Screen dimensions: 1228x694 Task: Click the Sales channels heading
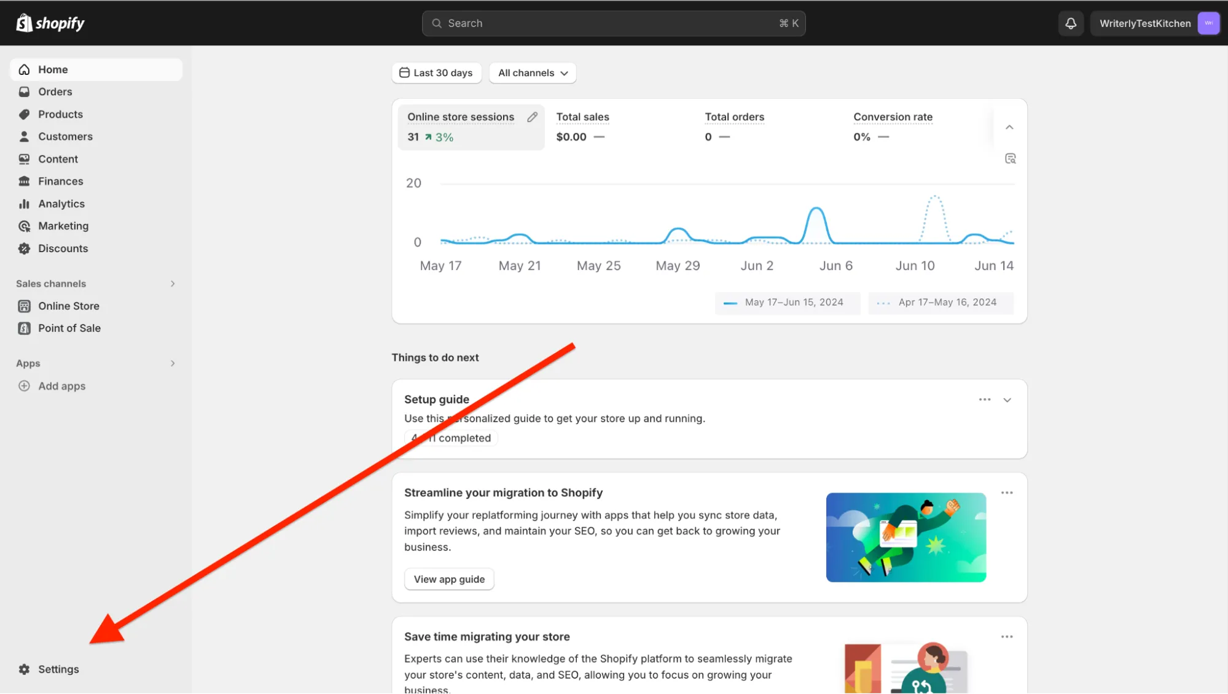pos(51,283)
